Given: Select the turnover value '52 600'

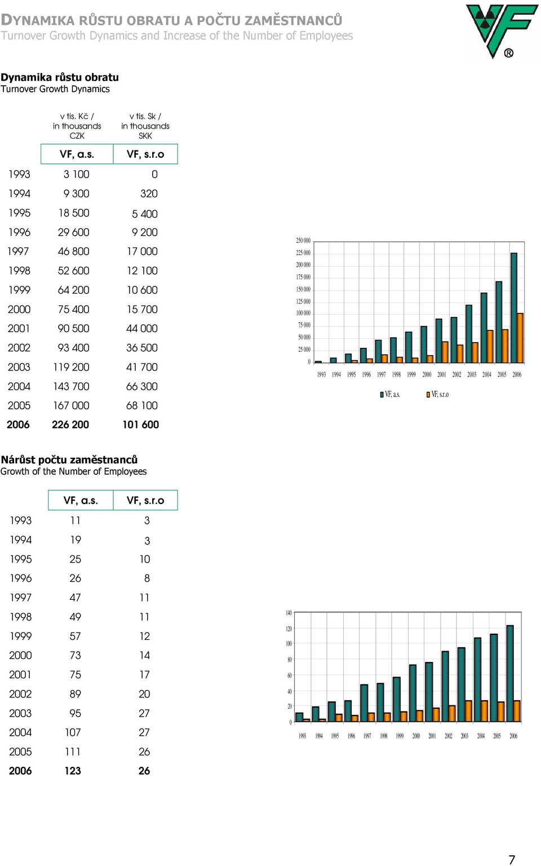Looking at the screenshot, I should (74, 271).
